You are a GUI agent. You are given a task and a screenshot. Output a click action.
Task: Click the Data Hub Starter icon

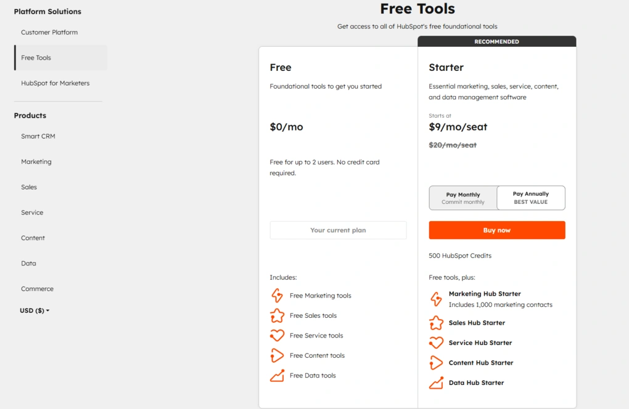pyautogui.click(x=436, y=383)
